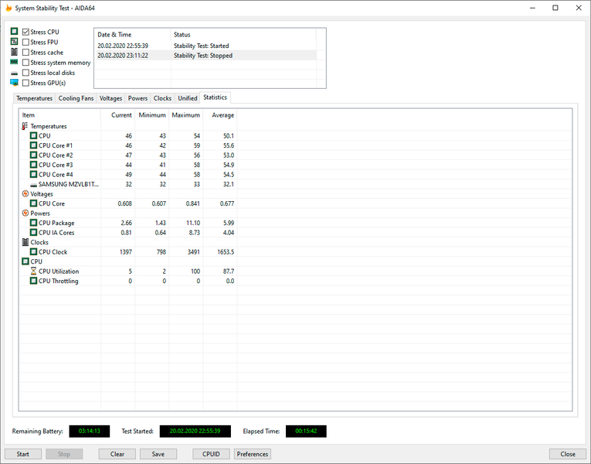Click the Average column header
The width and height of the screenshot is (591, 464).
pos(220,115)
